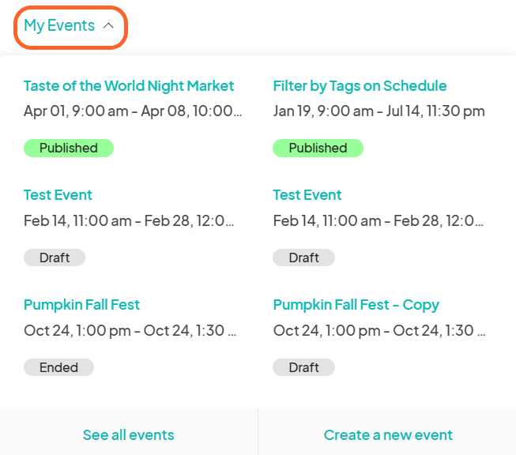516x455 pixels.
Task: Click Draft badge below Taste of World Test Event
Action: pyautogui.click(x=55, y=258)
